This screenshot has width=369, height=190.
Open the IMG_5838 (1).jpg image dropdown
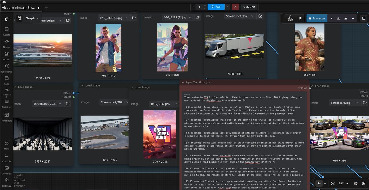coord(178,17)
